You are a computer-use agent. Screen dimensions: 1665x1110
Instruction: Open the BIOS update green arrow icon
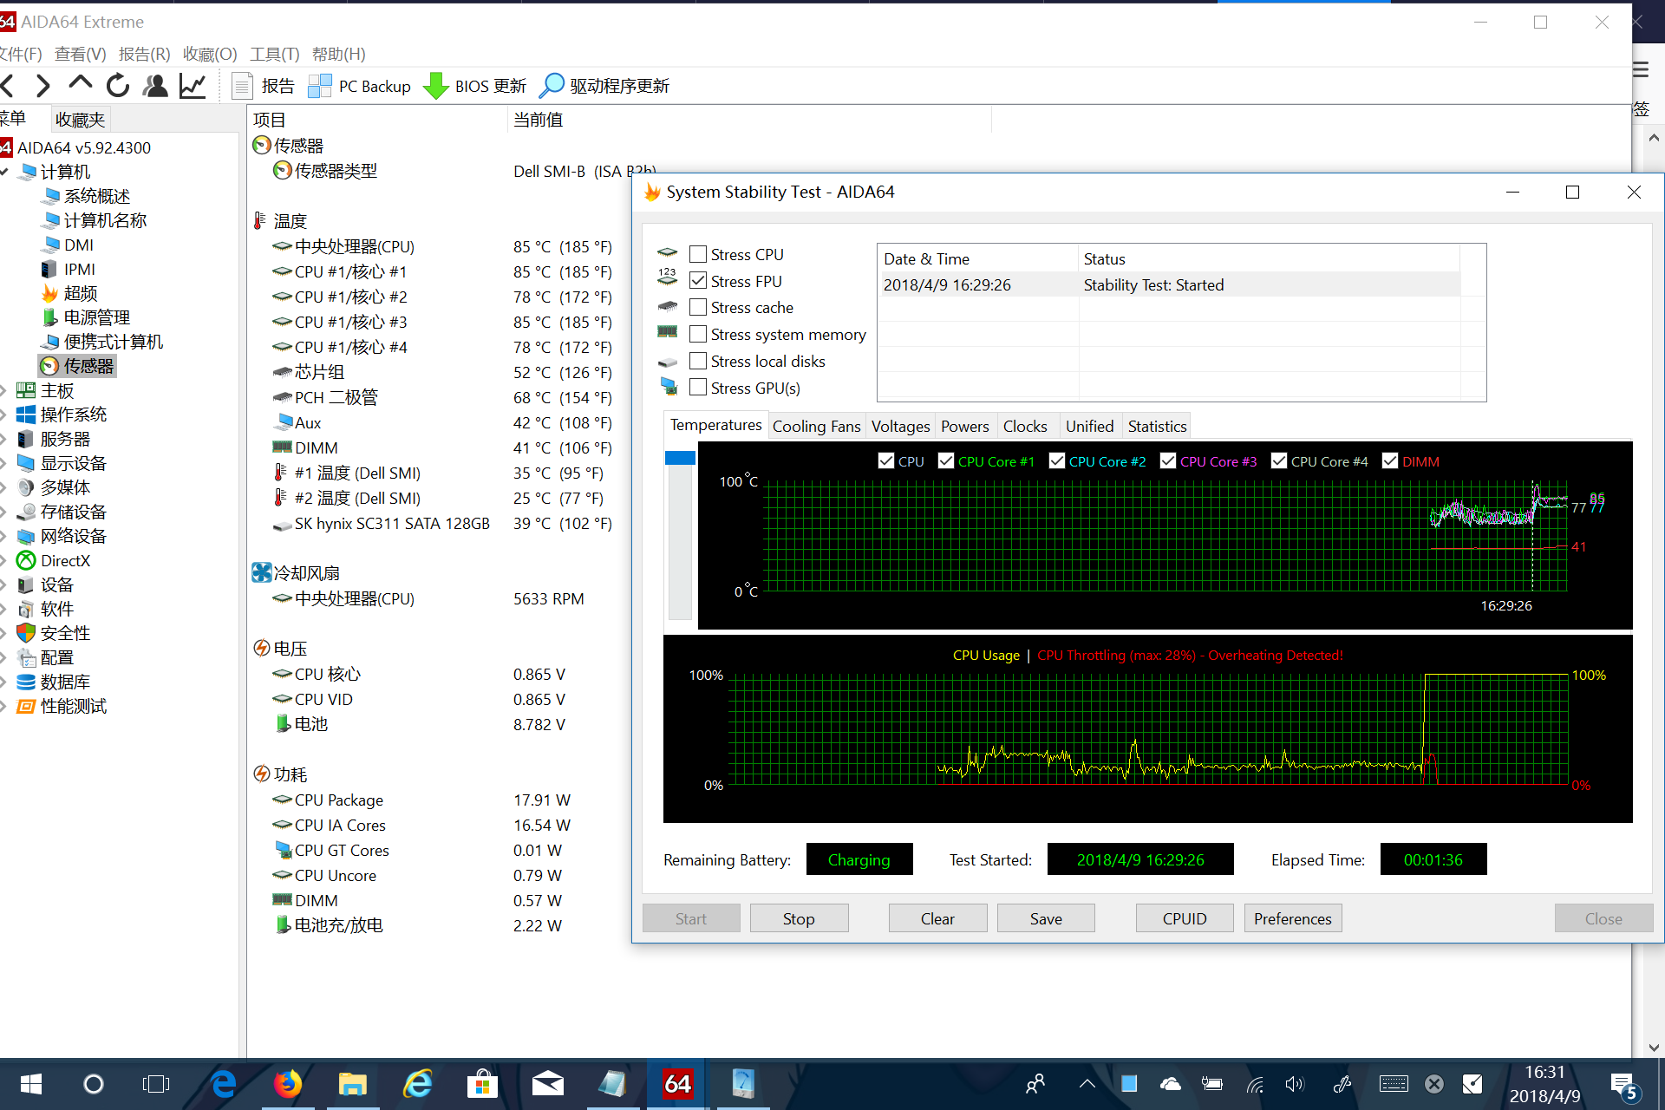[435, 86]
